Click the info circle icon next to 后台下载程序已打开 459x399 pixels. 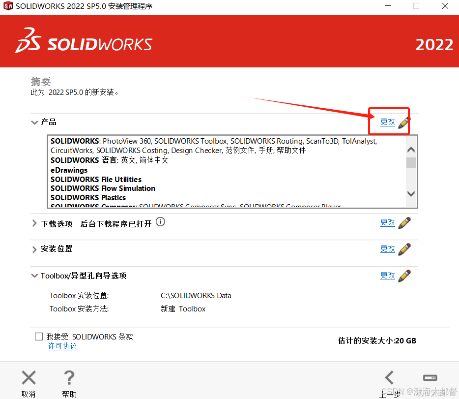point(160,222)
